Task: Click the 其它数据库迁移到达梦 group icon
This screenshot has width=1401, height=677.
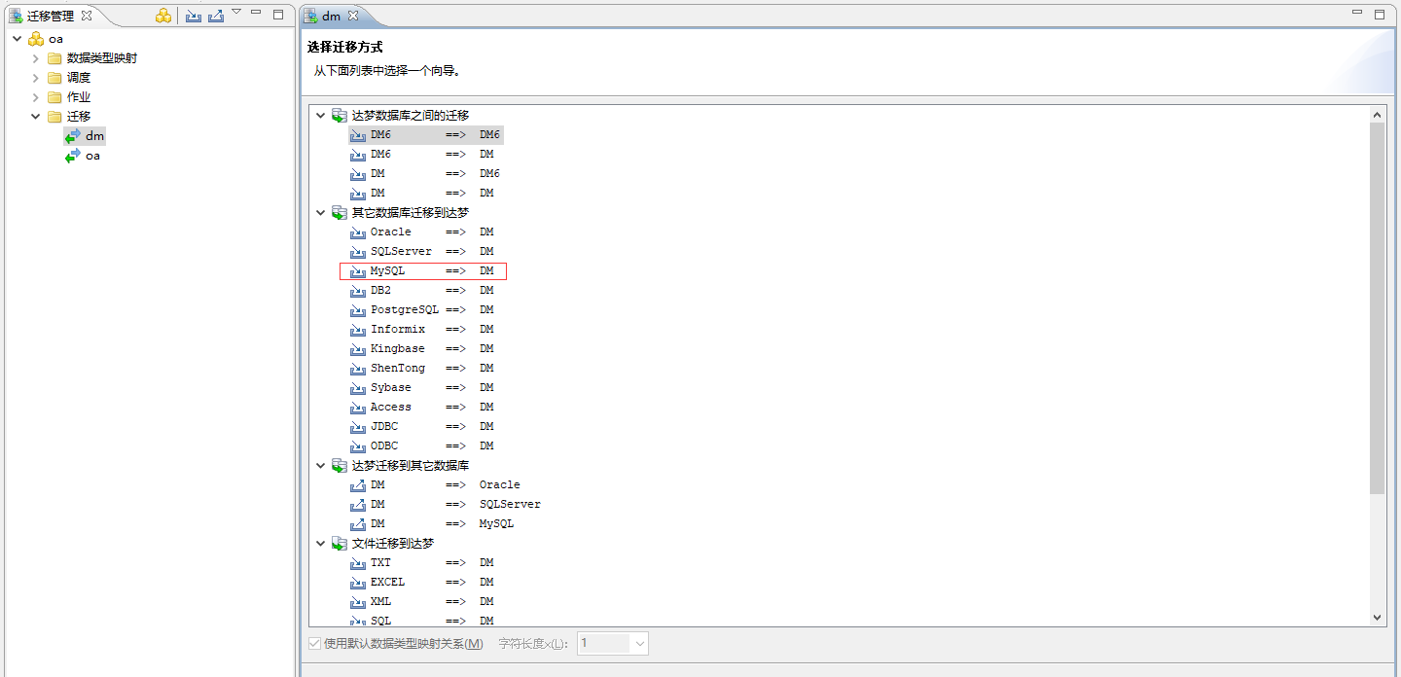Action: [339, 212]
